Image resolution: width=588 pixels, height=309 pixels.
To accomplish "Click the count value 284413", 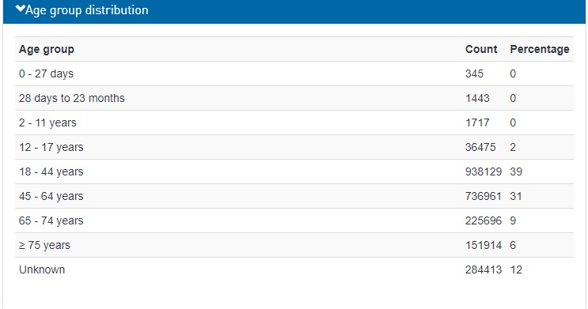I will pyautogui.click(x=484, y=269).
